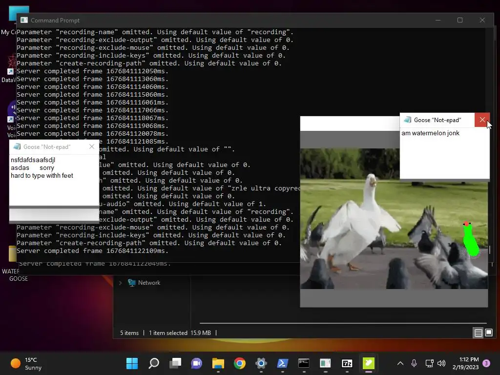Open the volume speaker tray icon
Image resolution: width=500 pixels, height=375 pixels.
pos(441,363)
